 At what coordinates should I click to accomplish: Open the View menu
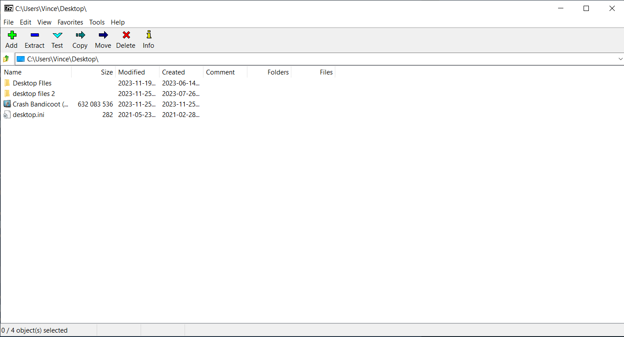coord(44,22)
